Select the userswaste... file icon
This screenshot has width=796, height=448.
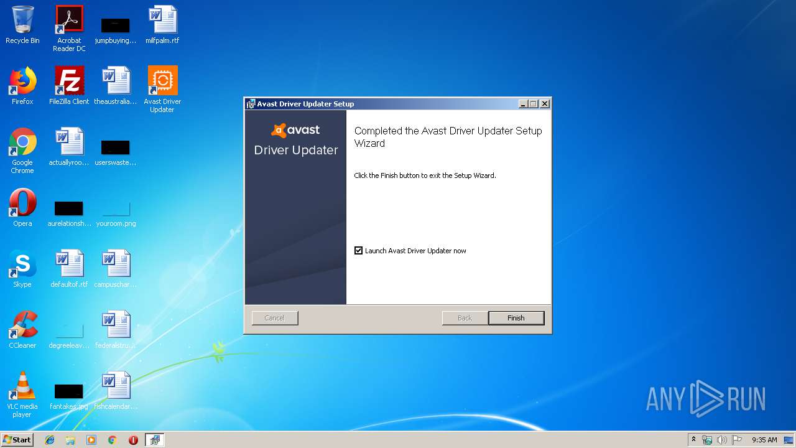[x=116, y=152]
